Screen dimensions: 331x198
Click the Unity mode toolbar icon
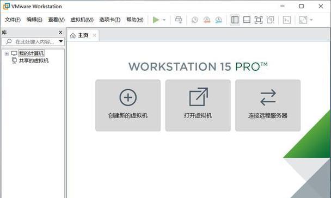tap(270, 20)
